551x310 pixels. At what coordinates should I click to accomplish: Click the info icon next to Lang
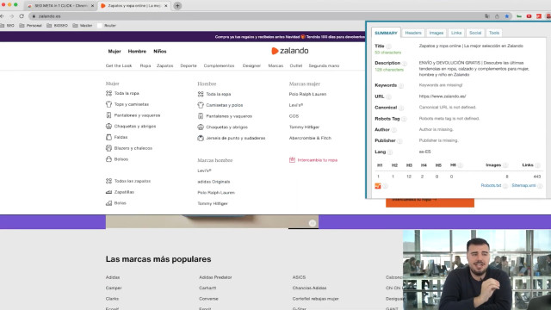(x=390, y=152)
